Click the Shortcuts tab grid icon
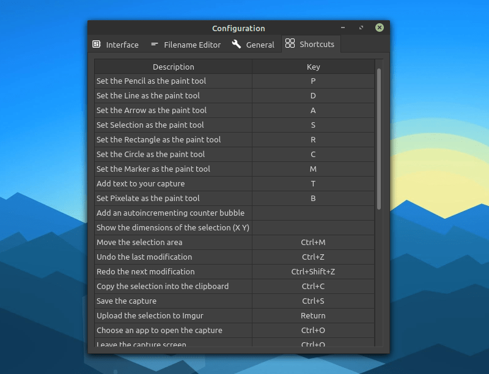489x374 pixels. pyautogui.click(x=290, y=44)
